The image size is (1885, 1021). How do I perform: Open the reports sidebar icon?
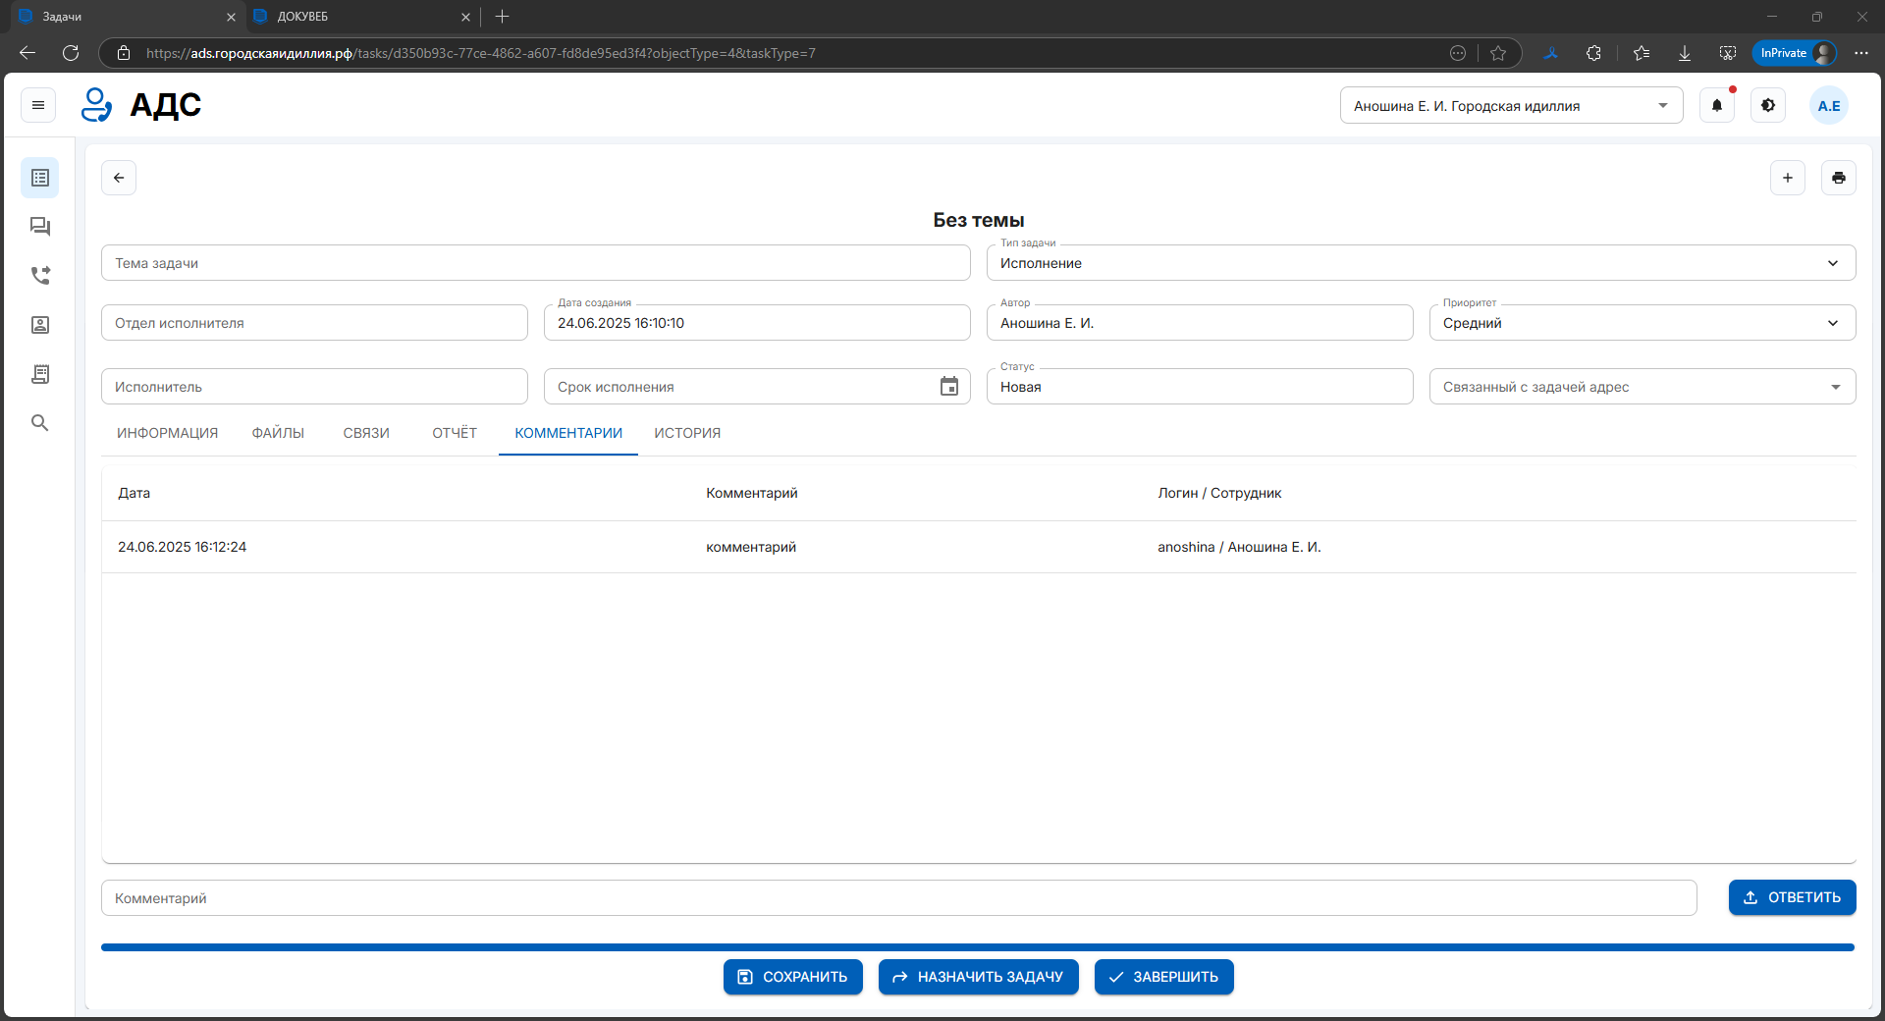click(x=40, y=374)
